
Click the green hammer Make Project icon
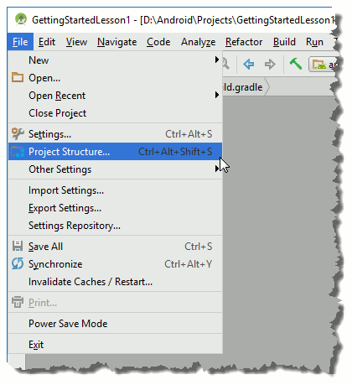click(x=296, y=64)
